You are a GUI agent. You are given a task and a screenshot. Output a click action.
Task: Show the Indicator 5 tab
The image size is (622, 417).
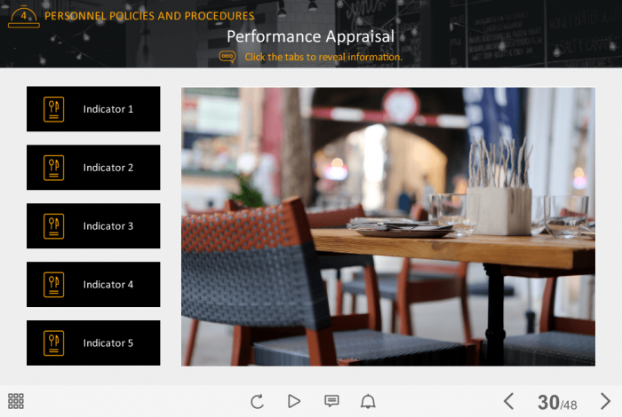tap(93, 343)
